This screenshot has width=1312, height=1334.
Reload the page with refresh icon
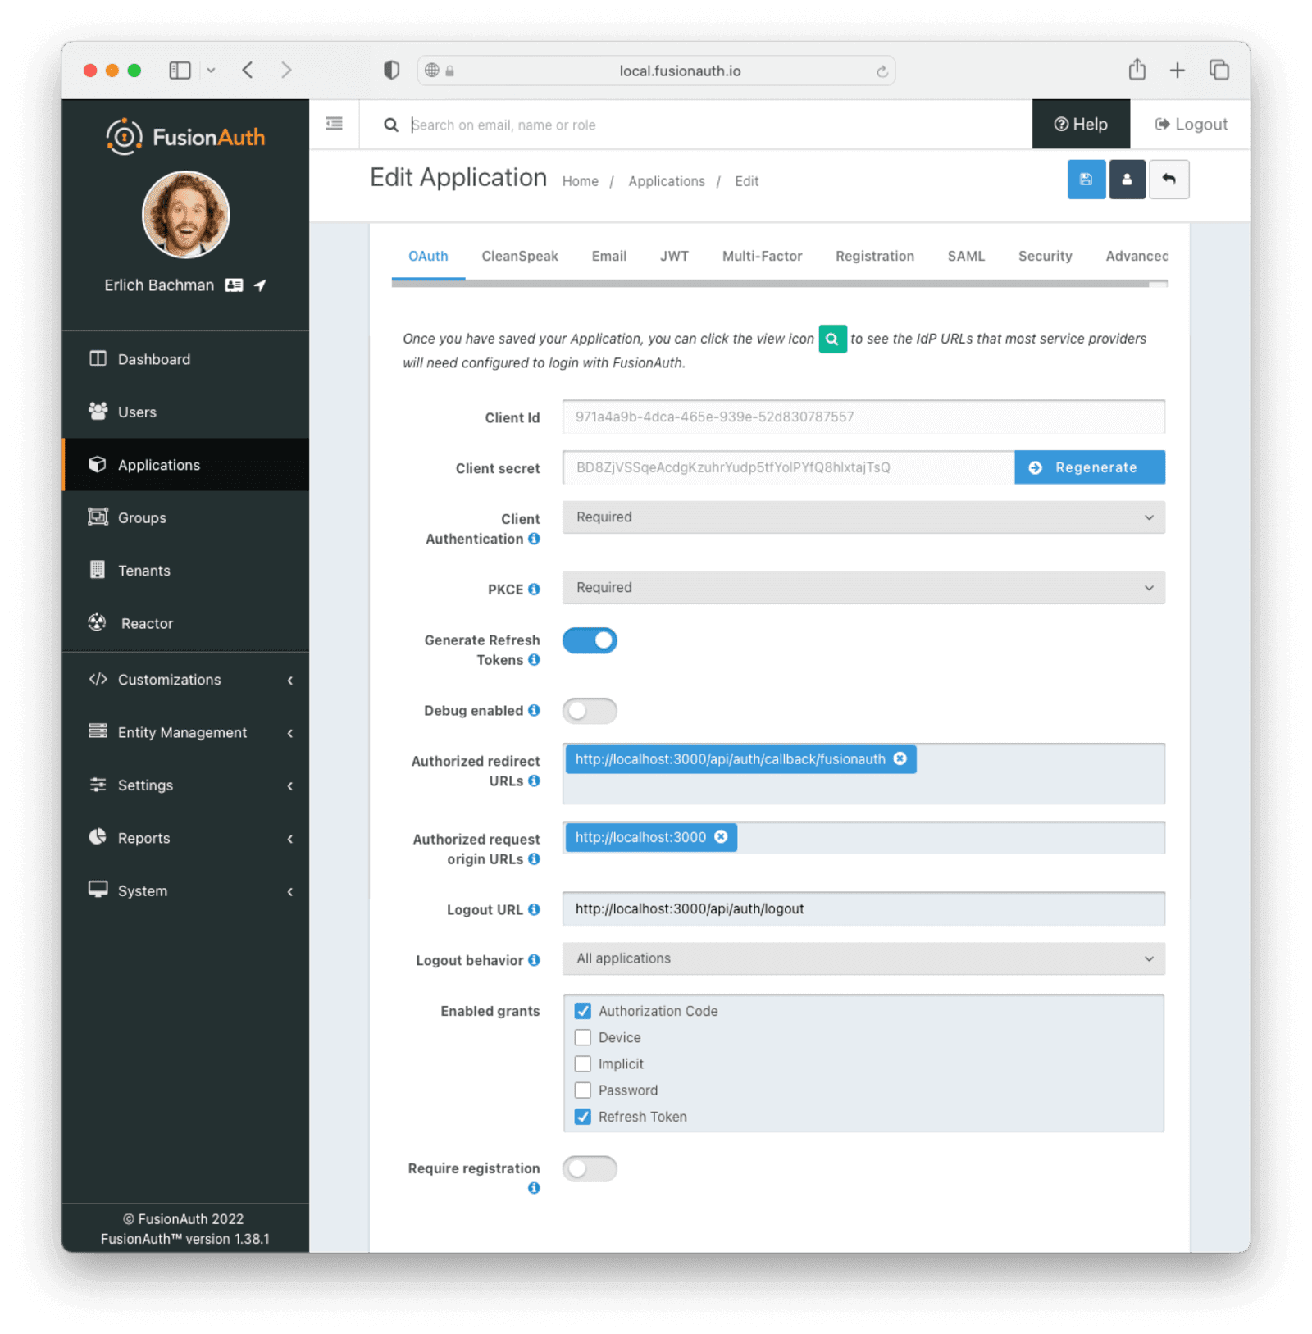tap(881, 71)
